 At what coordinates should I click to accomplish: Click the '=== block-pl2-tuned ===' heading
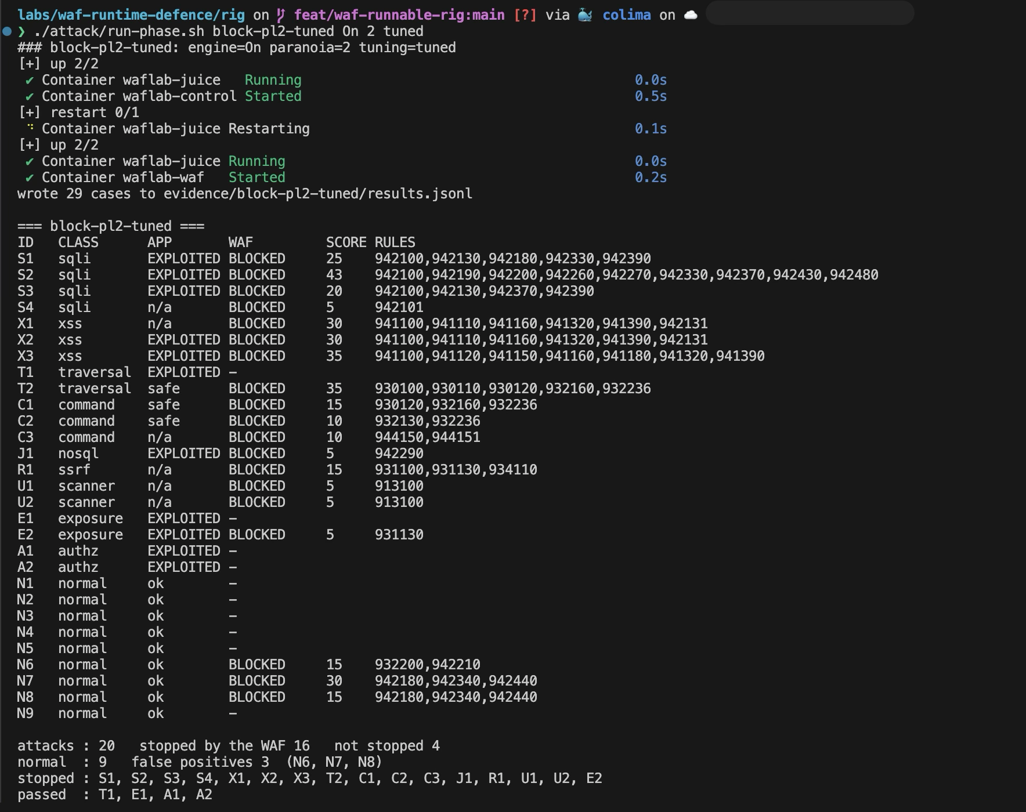click(x=111, y=226)
